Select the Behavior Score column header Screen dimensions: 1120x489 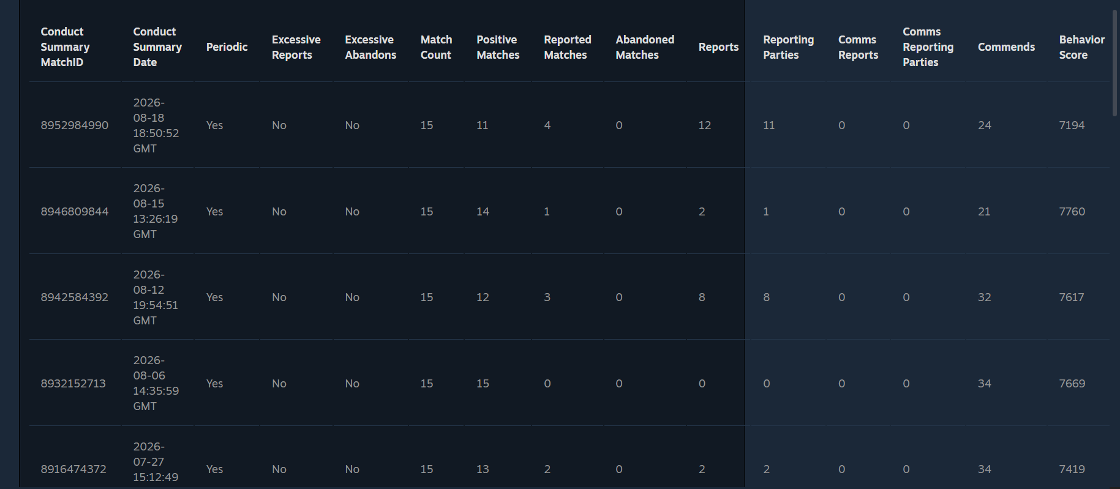tap(1082, 47)
